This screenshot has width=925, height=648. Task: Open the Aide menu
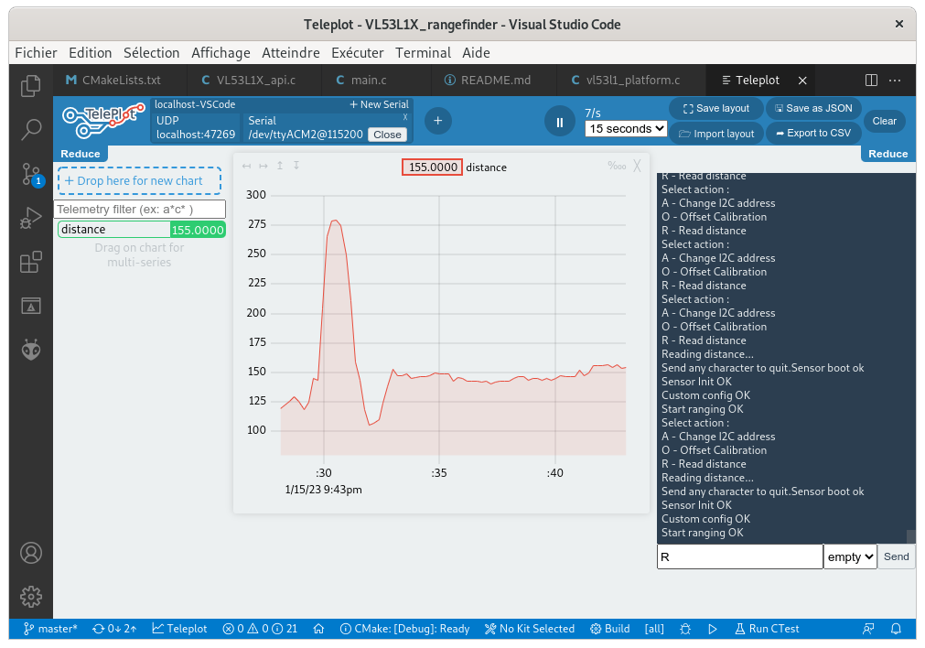point(476,52)
